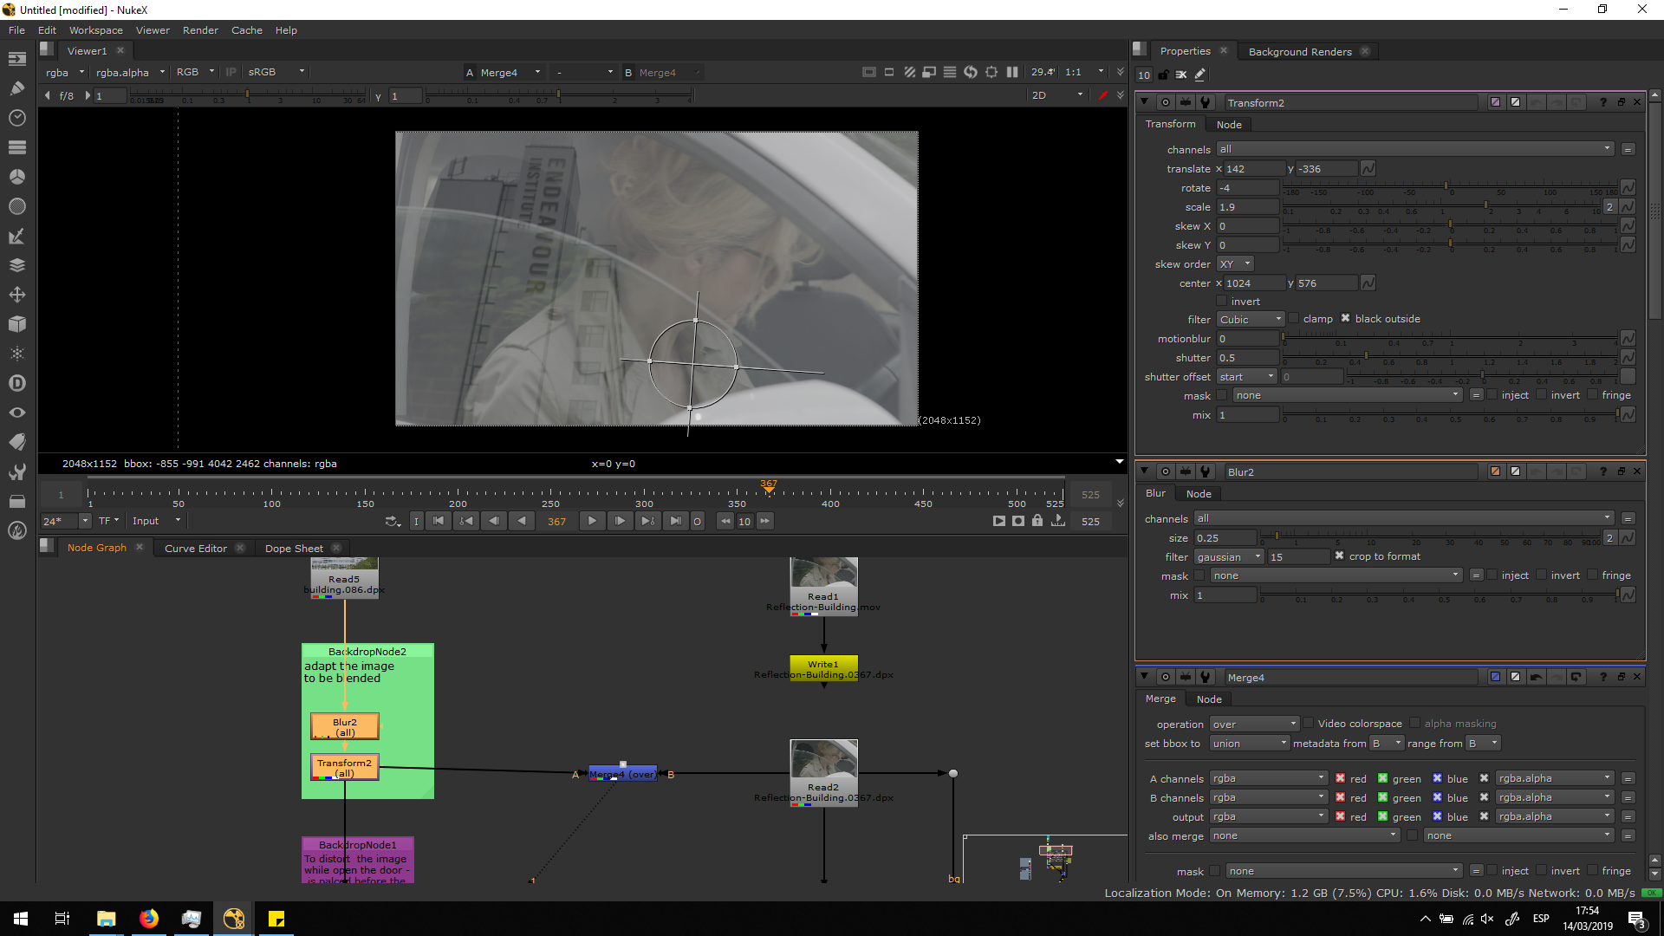Click the Play forward button
This screenshot has height=936, width=1664.
click(x=592, y=521)
